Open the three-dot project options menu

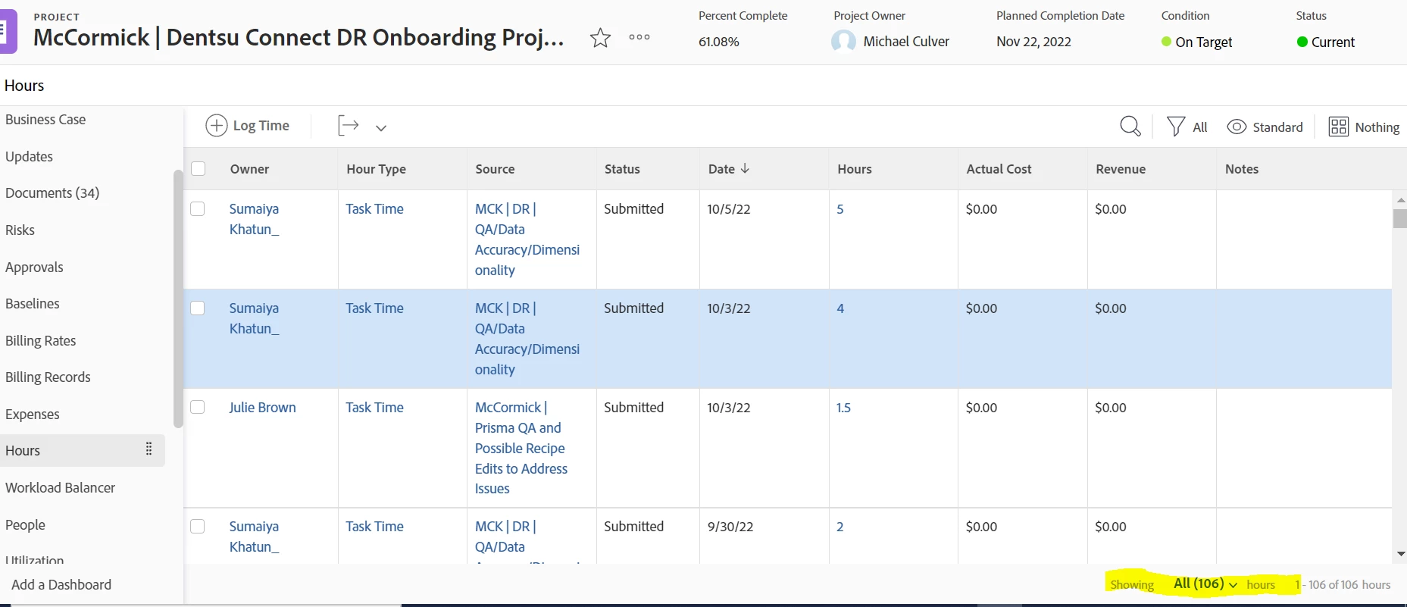click(x=639, y=37)
